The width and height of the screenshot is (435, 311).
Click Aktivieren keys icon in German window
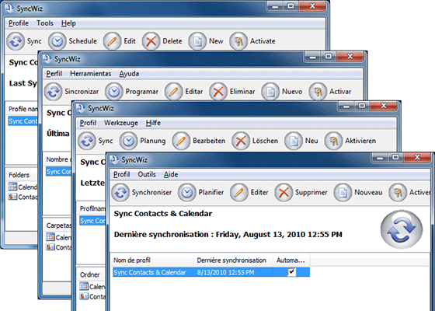(x=333, y=141)
